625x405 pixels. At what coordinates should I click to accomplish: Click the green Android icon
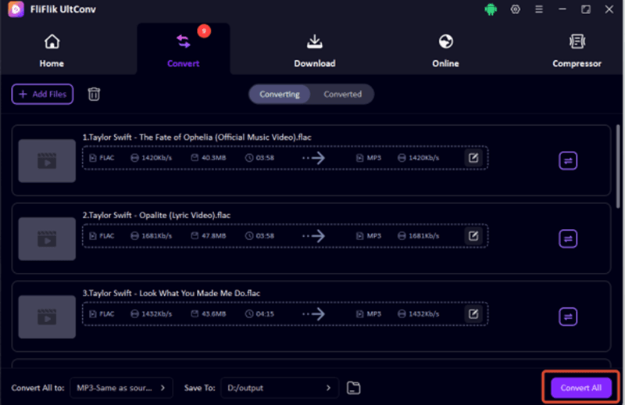[491, 9]
